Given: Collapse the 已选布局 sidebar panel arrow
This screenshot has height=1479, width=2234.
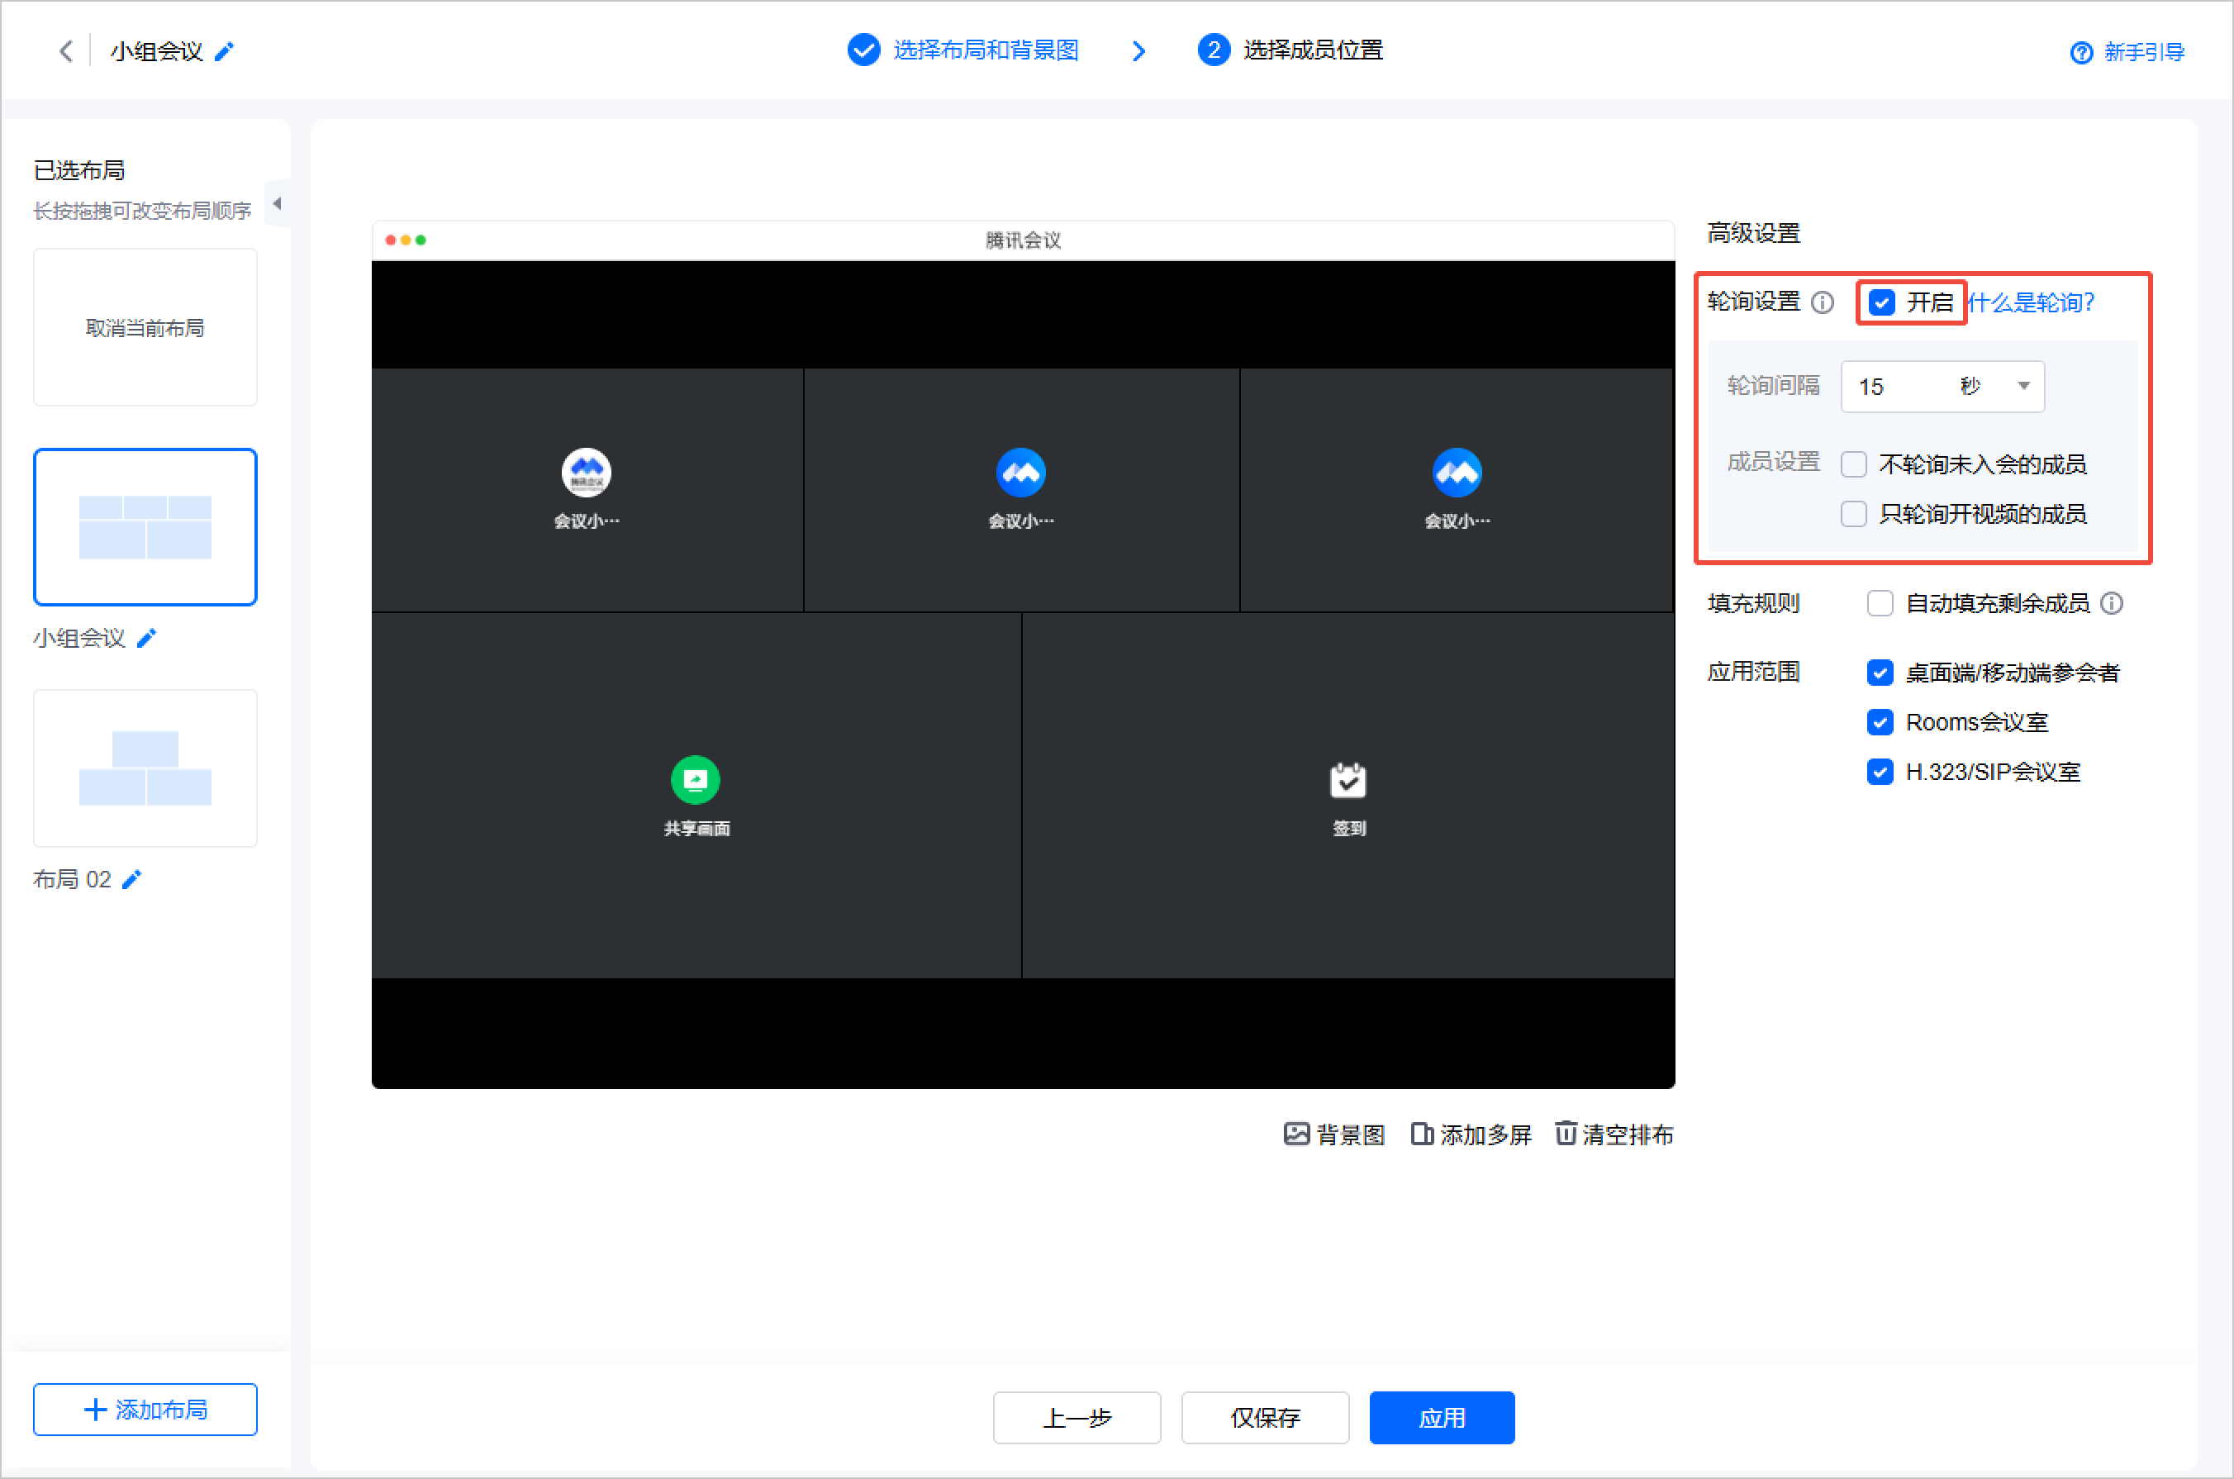Looking at the screenshot, I should pyautogui.click(x=278, y=202).
